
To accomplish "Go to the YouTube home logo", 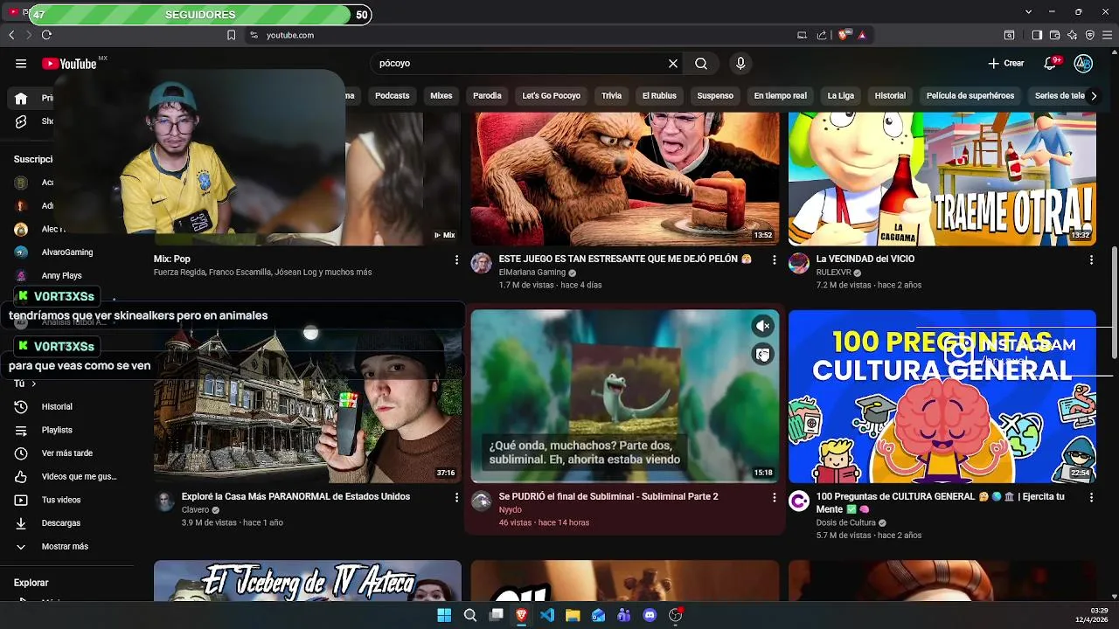I will pyautogui.click(x=69, y=64).
